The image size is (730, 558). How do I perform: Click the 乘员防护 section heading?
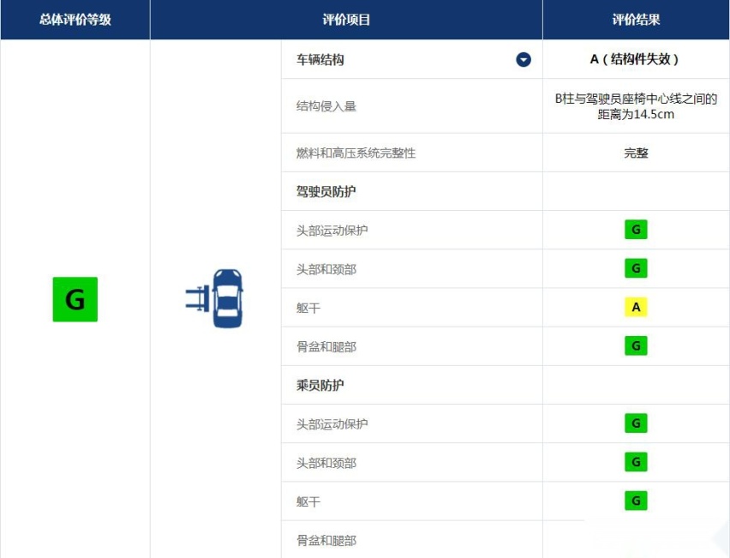pyautogui.click(x=320, y=385)
